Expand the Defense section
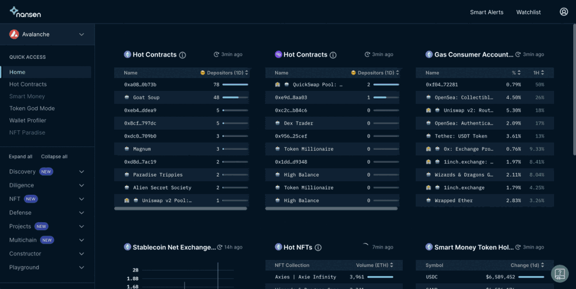This screenshot has width=576, height=289. pyautogui.click(x=82, y=213)
